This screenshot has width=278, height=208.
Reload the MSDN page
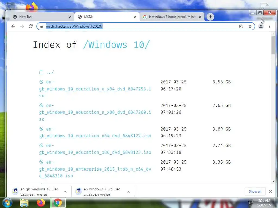31,26
